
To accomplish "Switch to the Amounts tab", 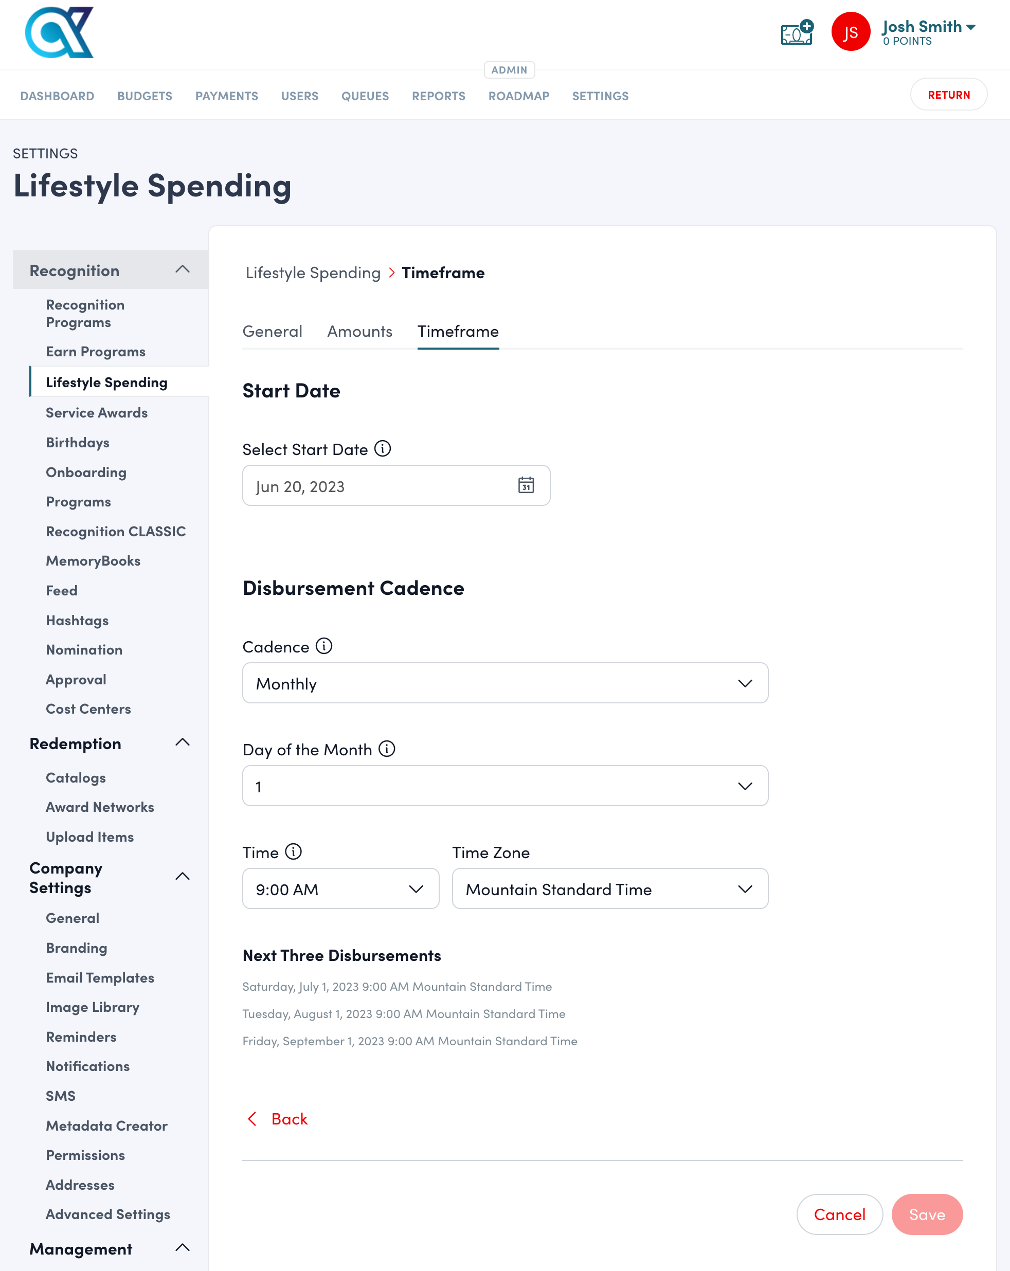I will 359,331.
